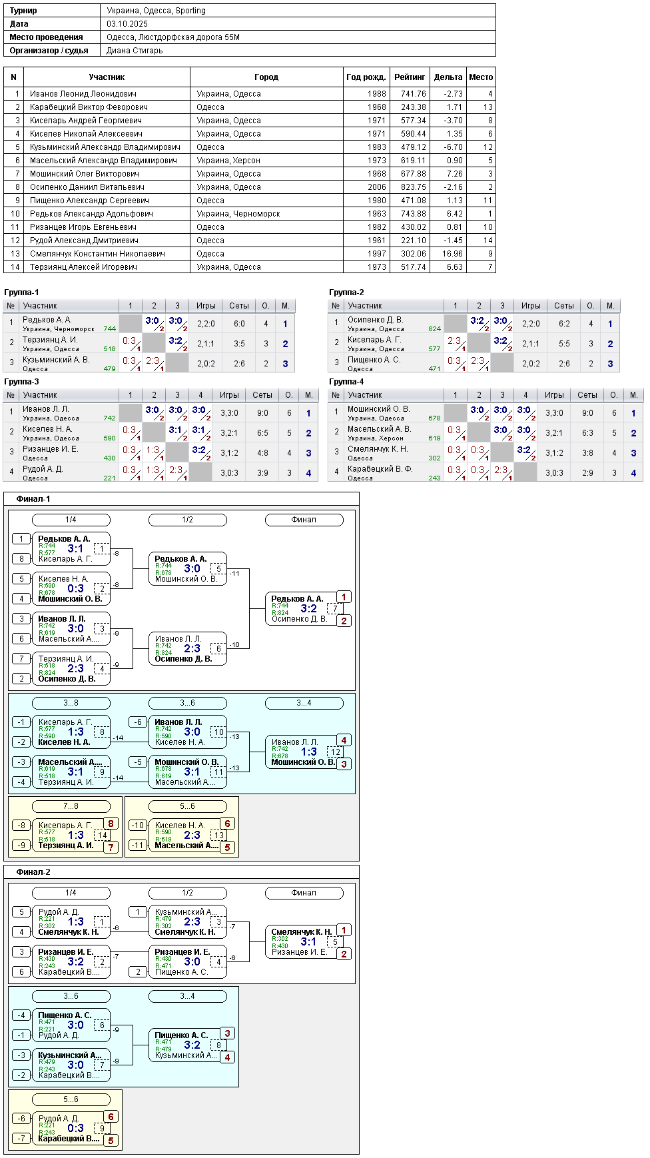Select 'Масельский Александр Владимирович' row name
Screen dimensions: 650x1158
pyautogui.click(x=103, y=161)
